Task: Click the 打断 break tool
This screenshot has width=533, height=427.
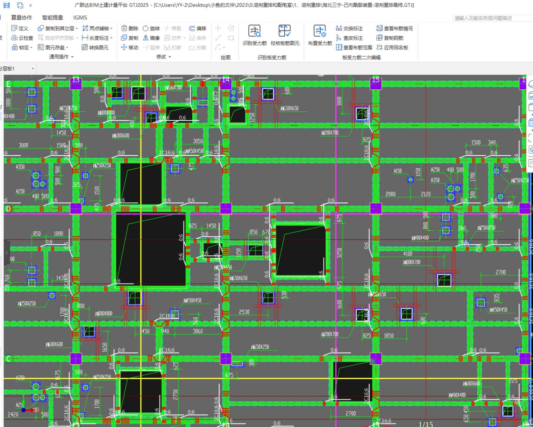Action: point(173,47)
